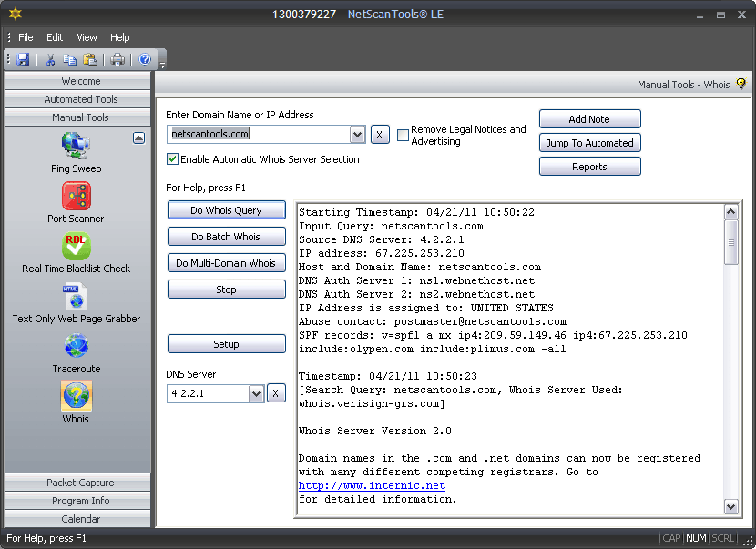756x549 pixels.
Task: Click the Stop button
Action: [x=226, y=290]
